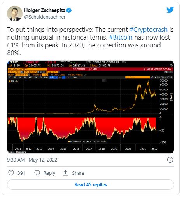182x198 pixels.
Task: Select the Max range tab
Action: (46, 77)
